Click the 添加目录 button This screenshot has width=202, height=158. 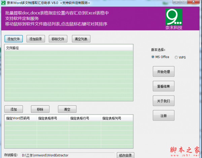(x=36, y=39)
